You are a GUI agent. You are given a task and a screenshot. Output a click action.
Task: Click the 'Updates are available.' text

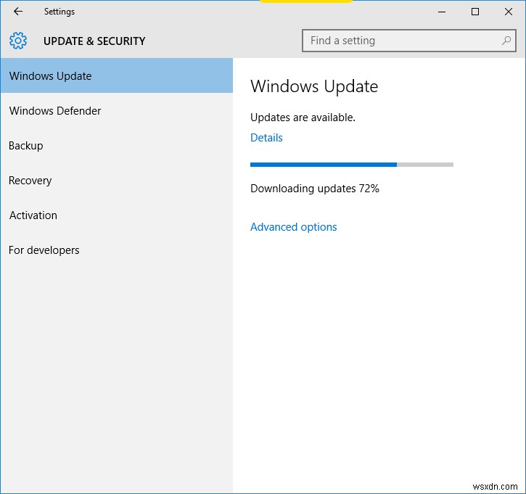tap(303, 118)
